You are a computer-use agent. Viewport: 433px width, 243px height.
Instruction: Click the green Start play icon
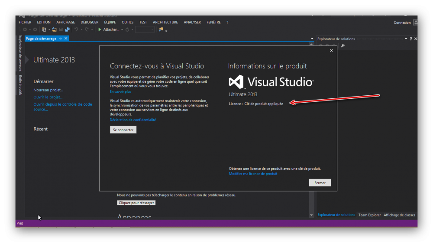point(100,29)
